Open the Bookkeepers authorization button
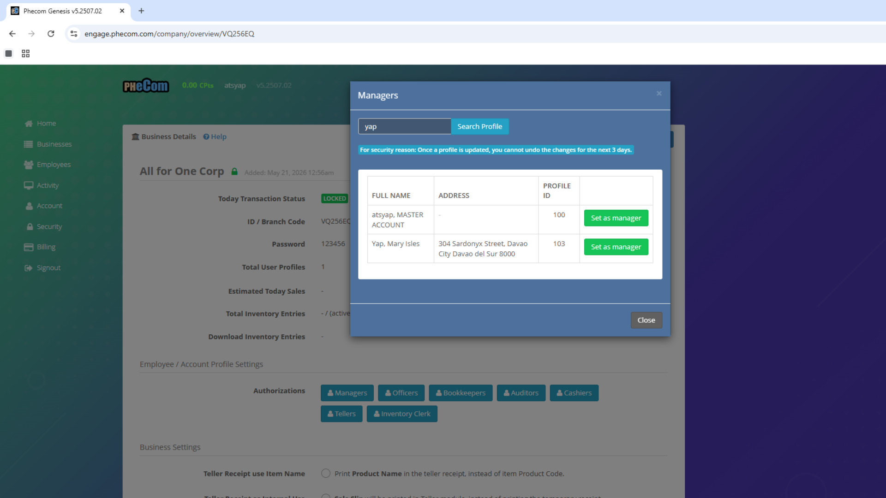This screenshot has height=498, width=886. (461, 393)
